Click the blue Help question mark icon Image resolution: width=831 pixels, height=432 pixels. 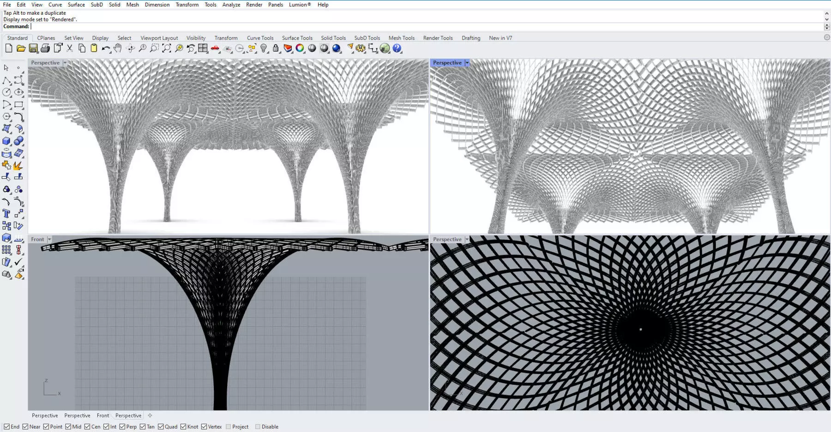pyautogui.click(x=397, y=48)
